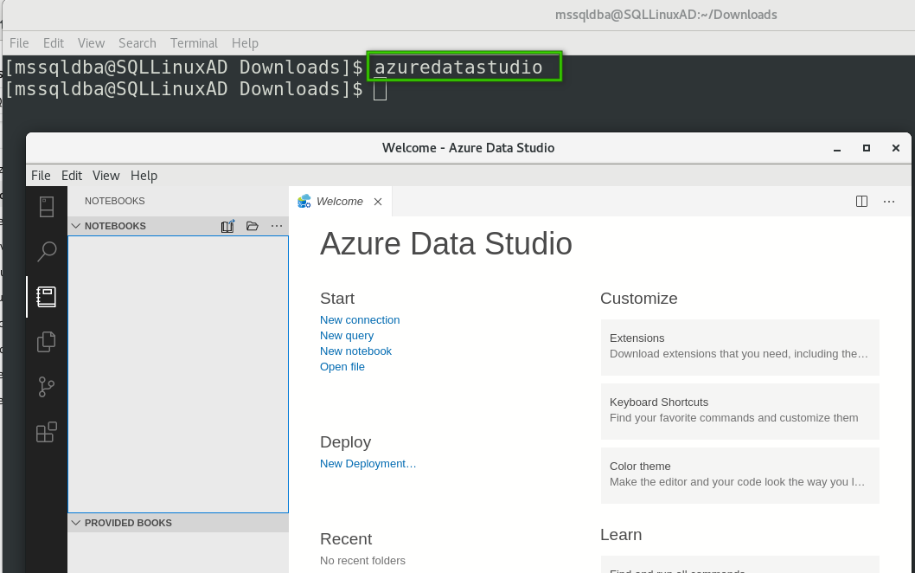Open editor more actions ellipsis menu
The image size is (915, 573).
[889, 202]
